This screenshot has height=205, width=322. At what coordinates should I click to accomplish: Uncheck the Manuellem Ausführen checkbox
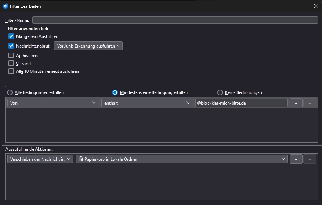[11, 36]
